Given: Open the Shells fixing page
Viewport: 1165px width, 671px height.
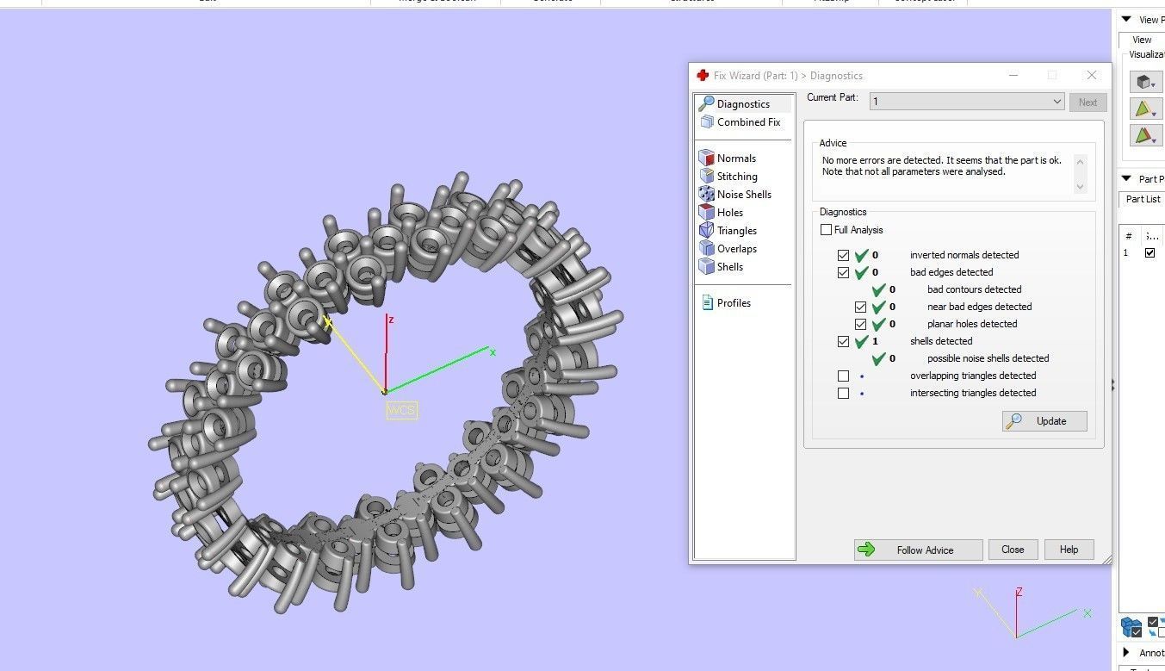Looking at the screenshot, I should [729, 267].
